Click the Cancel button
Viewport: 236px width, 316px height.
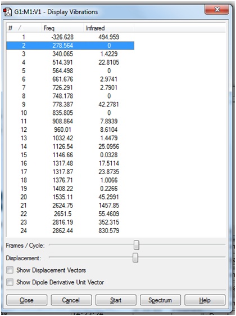click(x=71, y=300)
